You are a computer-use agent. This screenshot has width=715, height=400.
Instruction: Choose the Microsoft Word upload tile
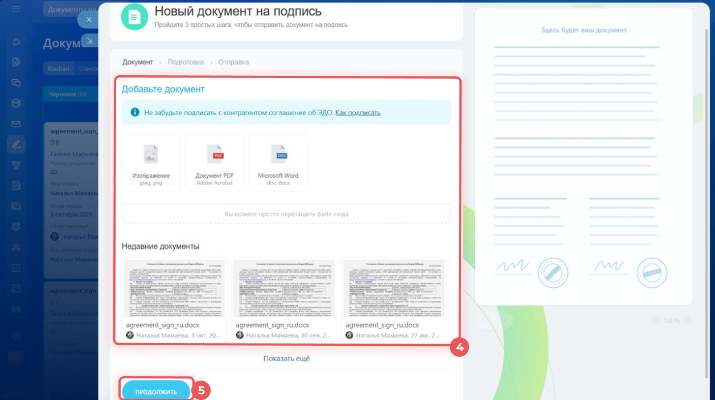(x=278, y=163)
